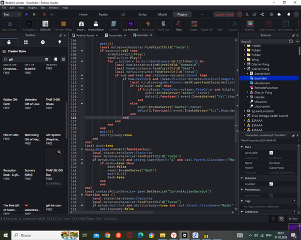Switch Toolbox to the Recent clock tab
Screen dimensions: 301x240
(x=43, y=42)
